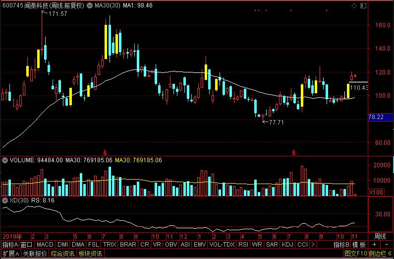394x259 pixels.
Task: Switch to the VOL-TDX indicator
Action: click(222, 245)
